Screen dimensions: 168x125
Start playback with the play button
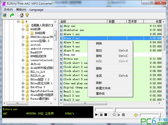(96, 115)
